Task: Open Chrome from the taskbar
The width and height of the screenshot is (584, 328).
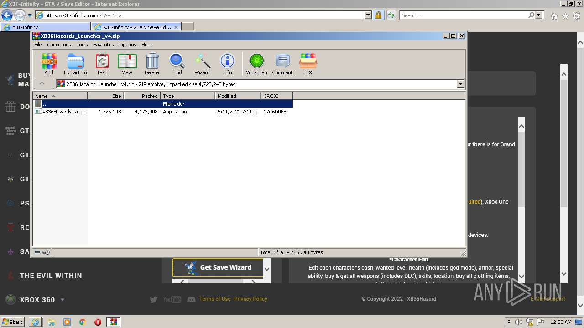Action: [83, 322]
